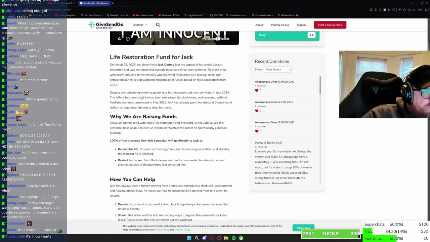
Task: Open File Explorer from the taskbar
Action: [226, 238]
